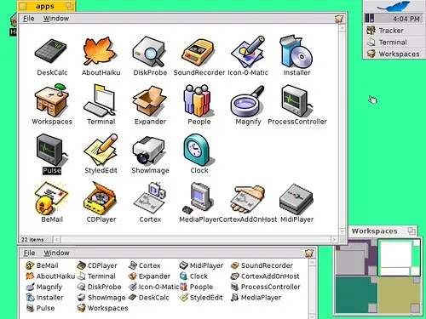The image size is (426, 319).
Task: Select Installer in the lower list window
Action: point(44,298)
